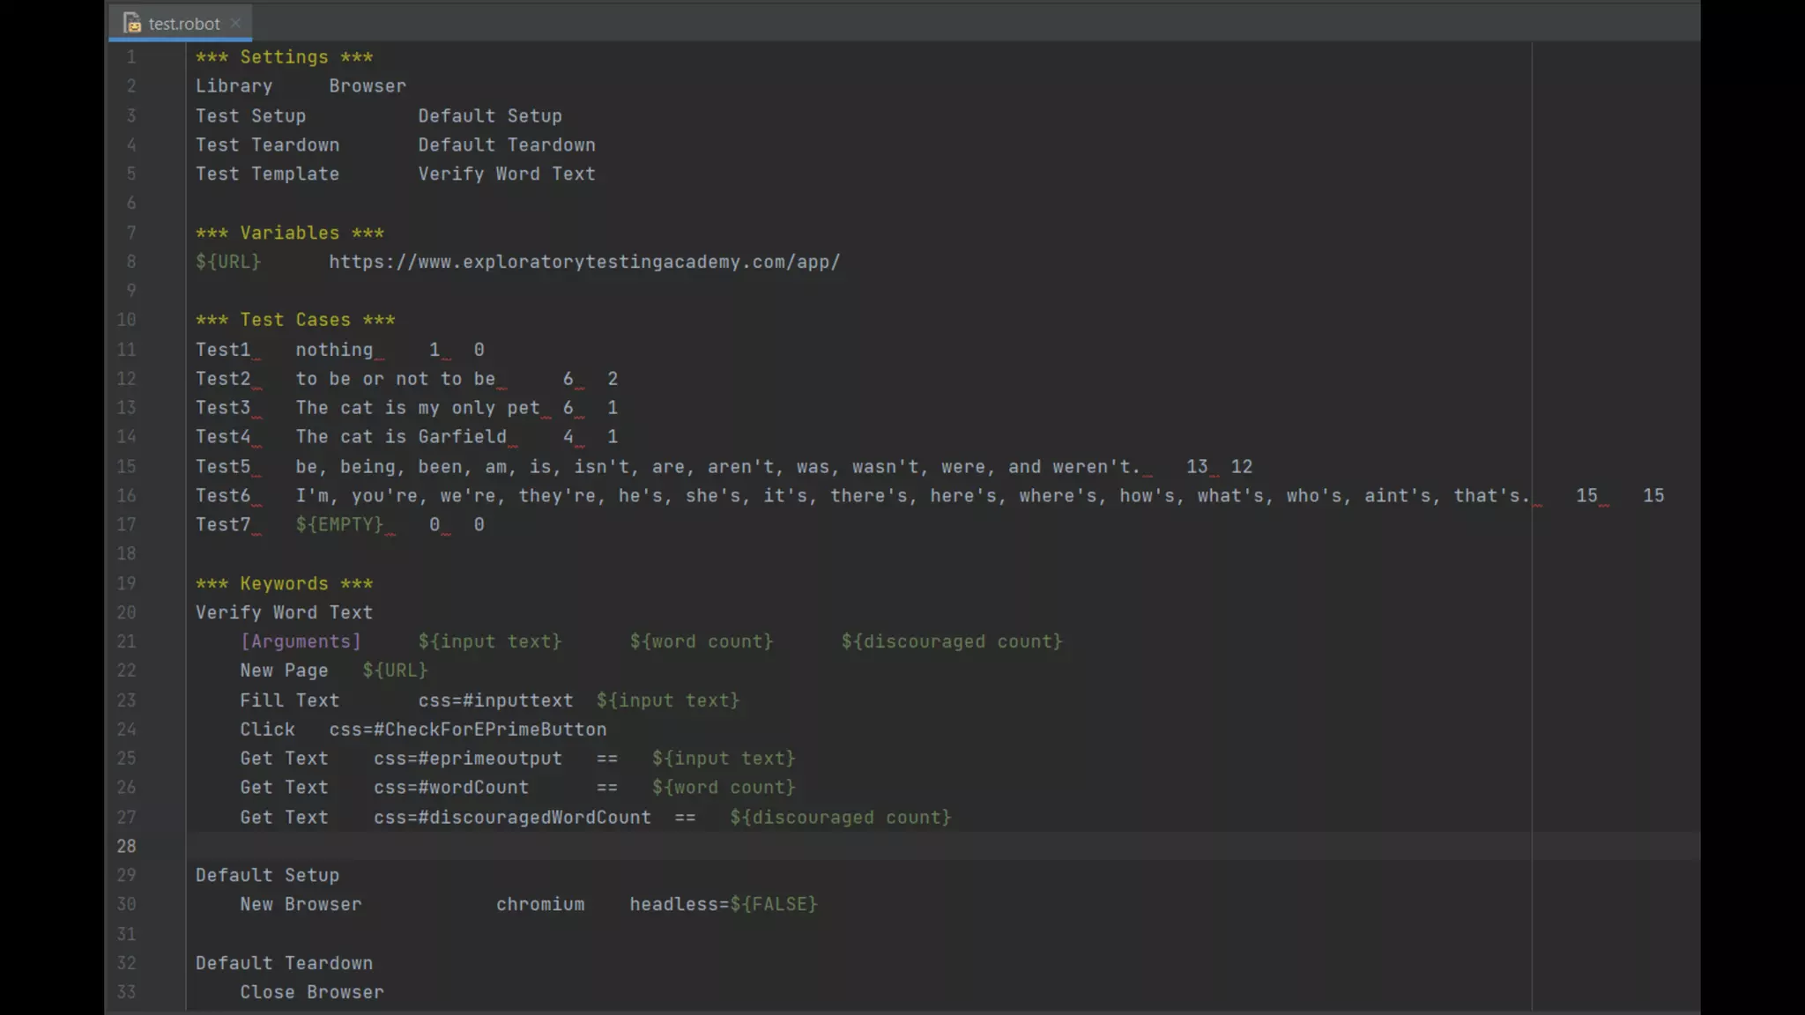The image size is (1805, 1015).
Task: Click the headless=${FALSE} argument
Action: pos(723,904)
